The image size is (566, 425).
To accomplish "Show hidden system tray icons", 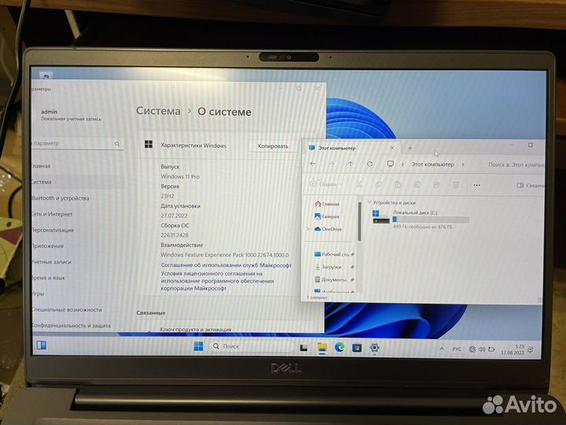I will [x=442, y=349].
